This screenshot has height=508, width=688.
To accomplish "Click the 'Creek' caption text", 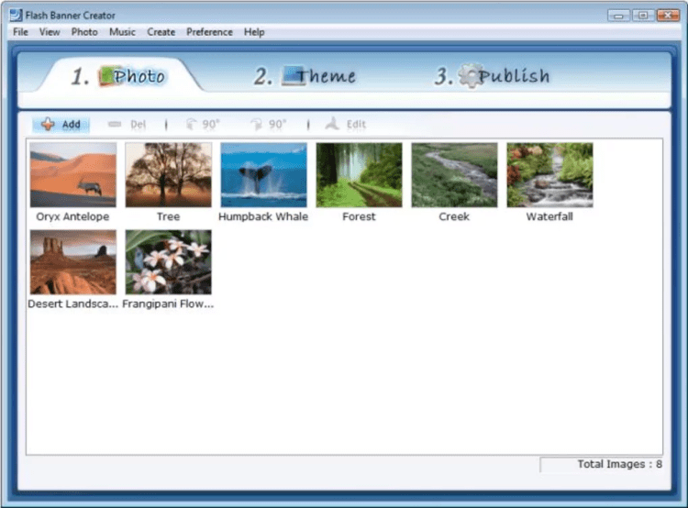I will pos(454,216).
